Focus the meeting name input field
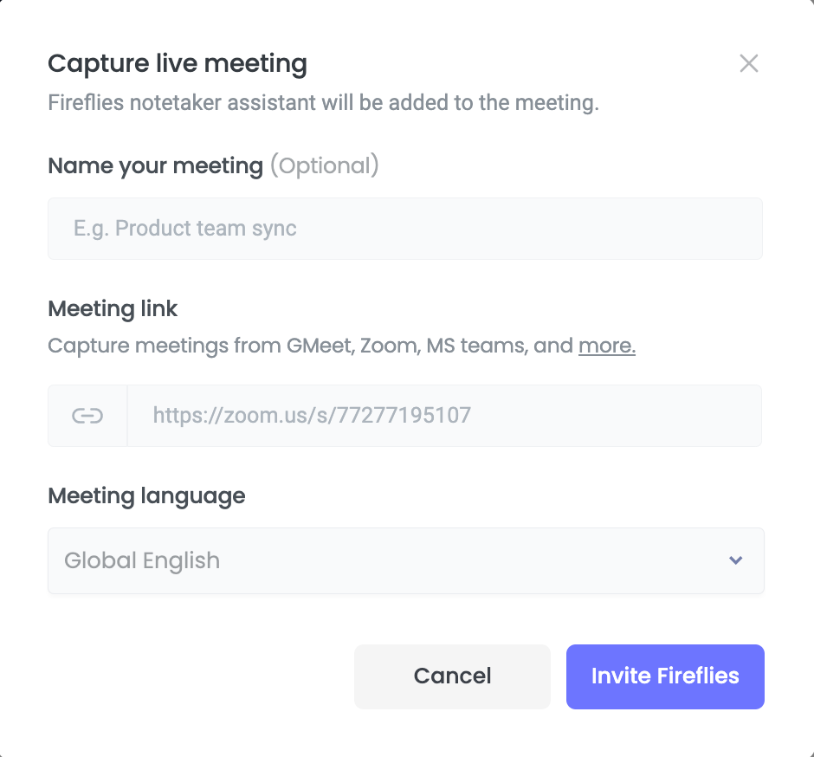The height and width of the screenshot is (757, 814). (x=405, y=228)
